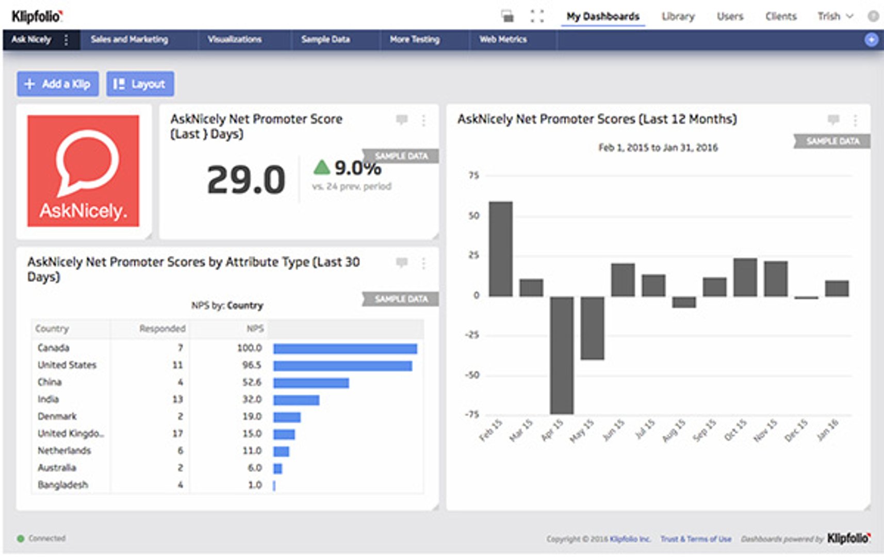Click the Layout button
Screen dimensions: 884x557
tap(140, 84)
